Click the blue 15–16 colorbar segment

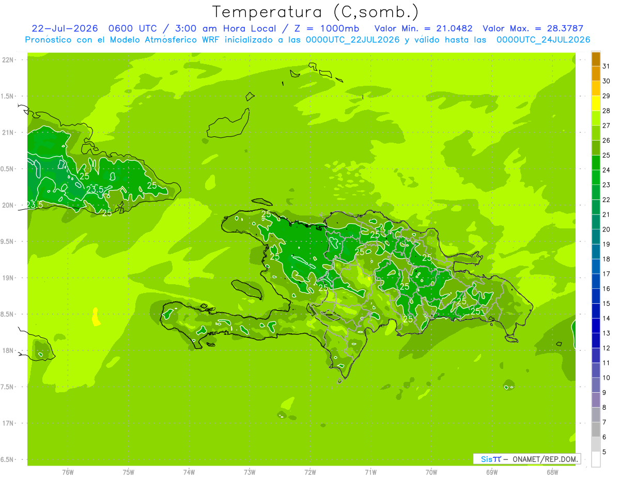coord(596,296)
